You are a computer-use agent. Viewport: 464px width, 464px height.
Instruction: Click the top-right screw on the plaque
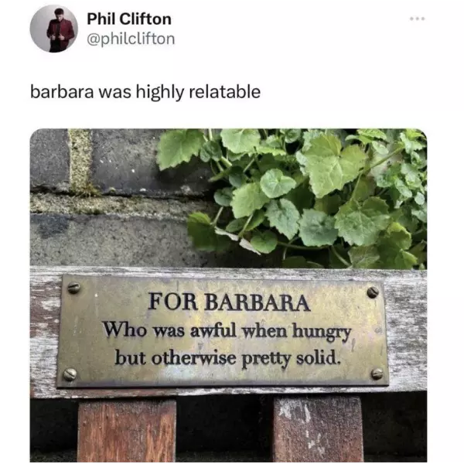click(x=373, y=292)
